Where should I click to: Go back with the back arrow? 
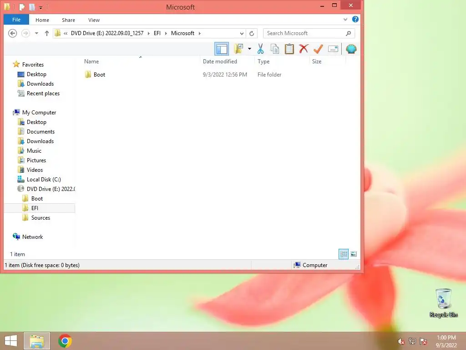coord(12,33)
